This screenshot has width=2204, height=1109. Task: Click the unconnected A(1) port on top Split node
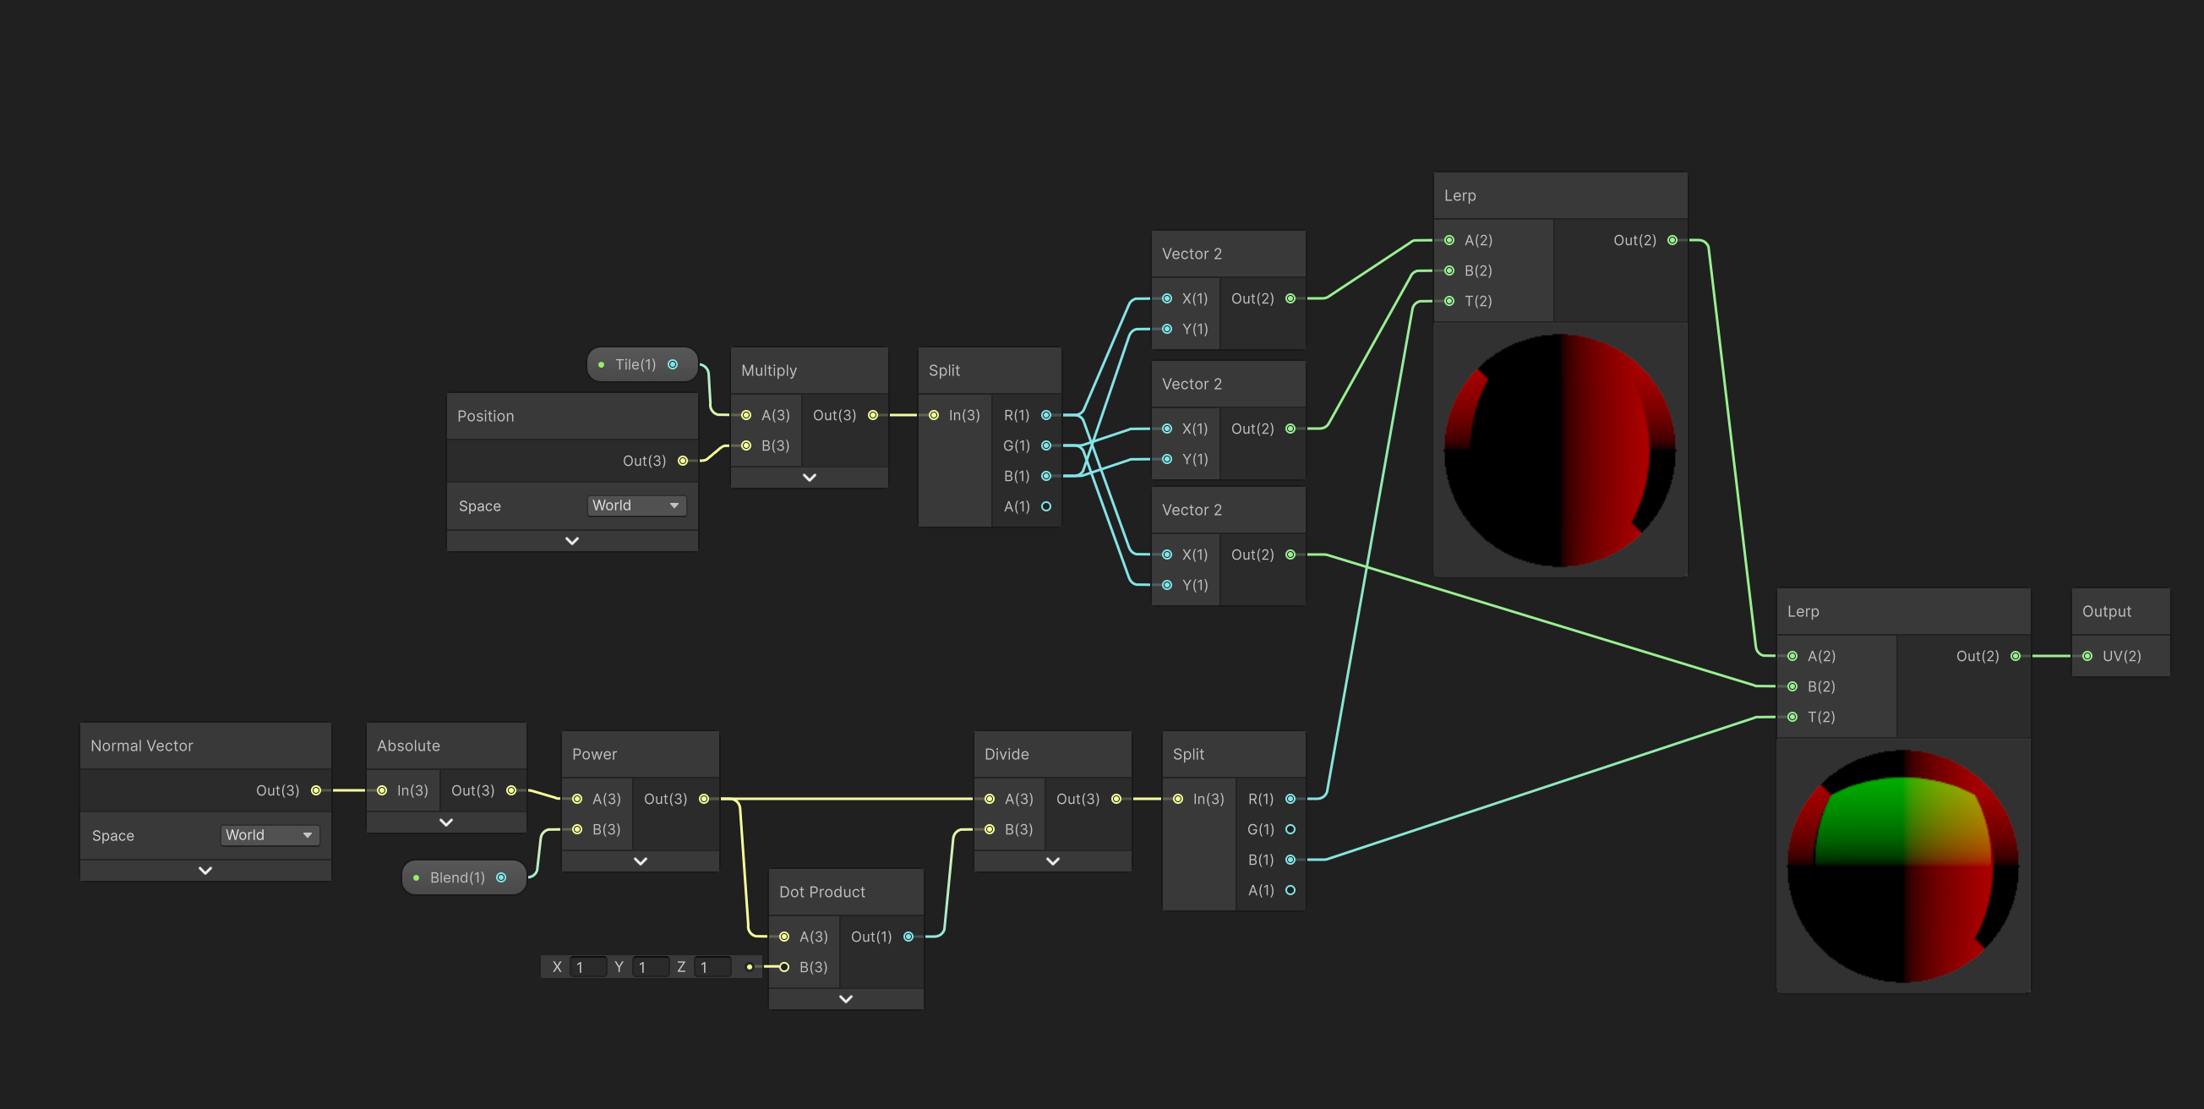pos(1045,506)
